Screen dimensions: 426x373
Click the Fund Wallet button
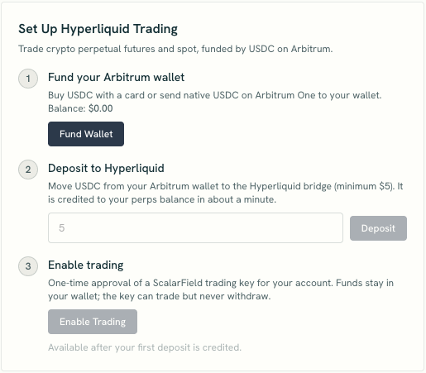[86, 134]
